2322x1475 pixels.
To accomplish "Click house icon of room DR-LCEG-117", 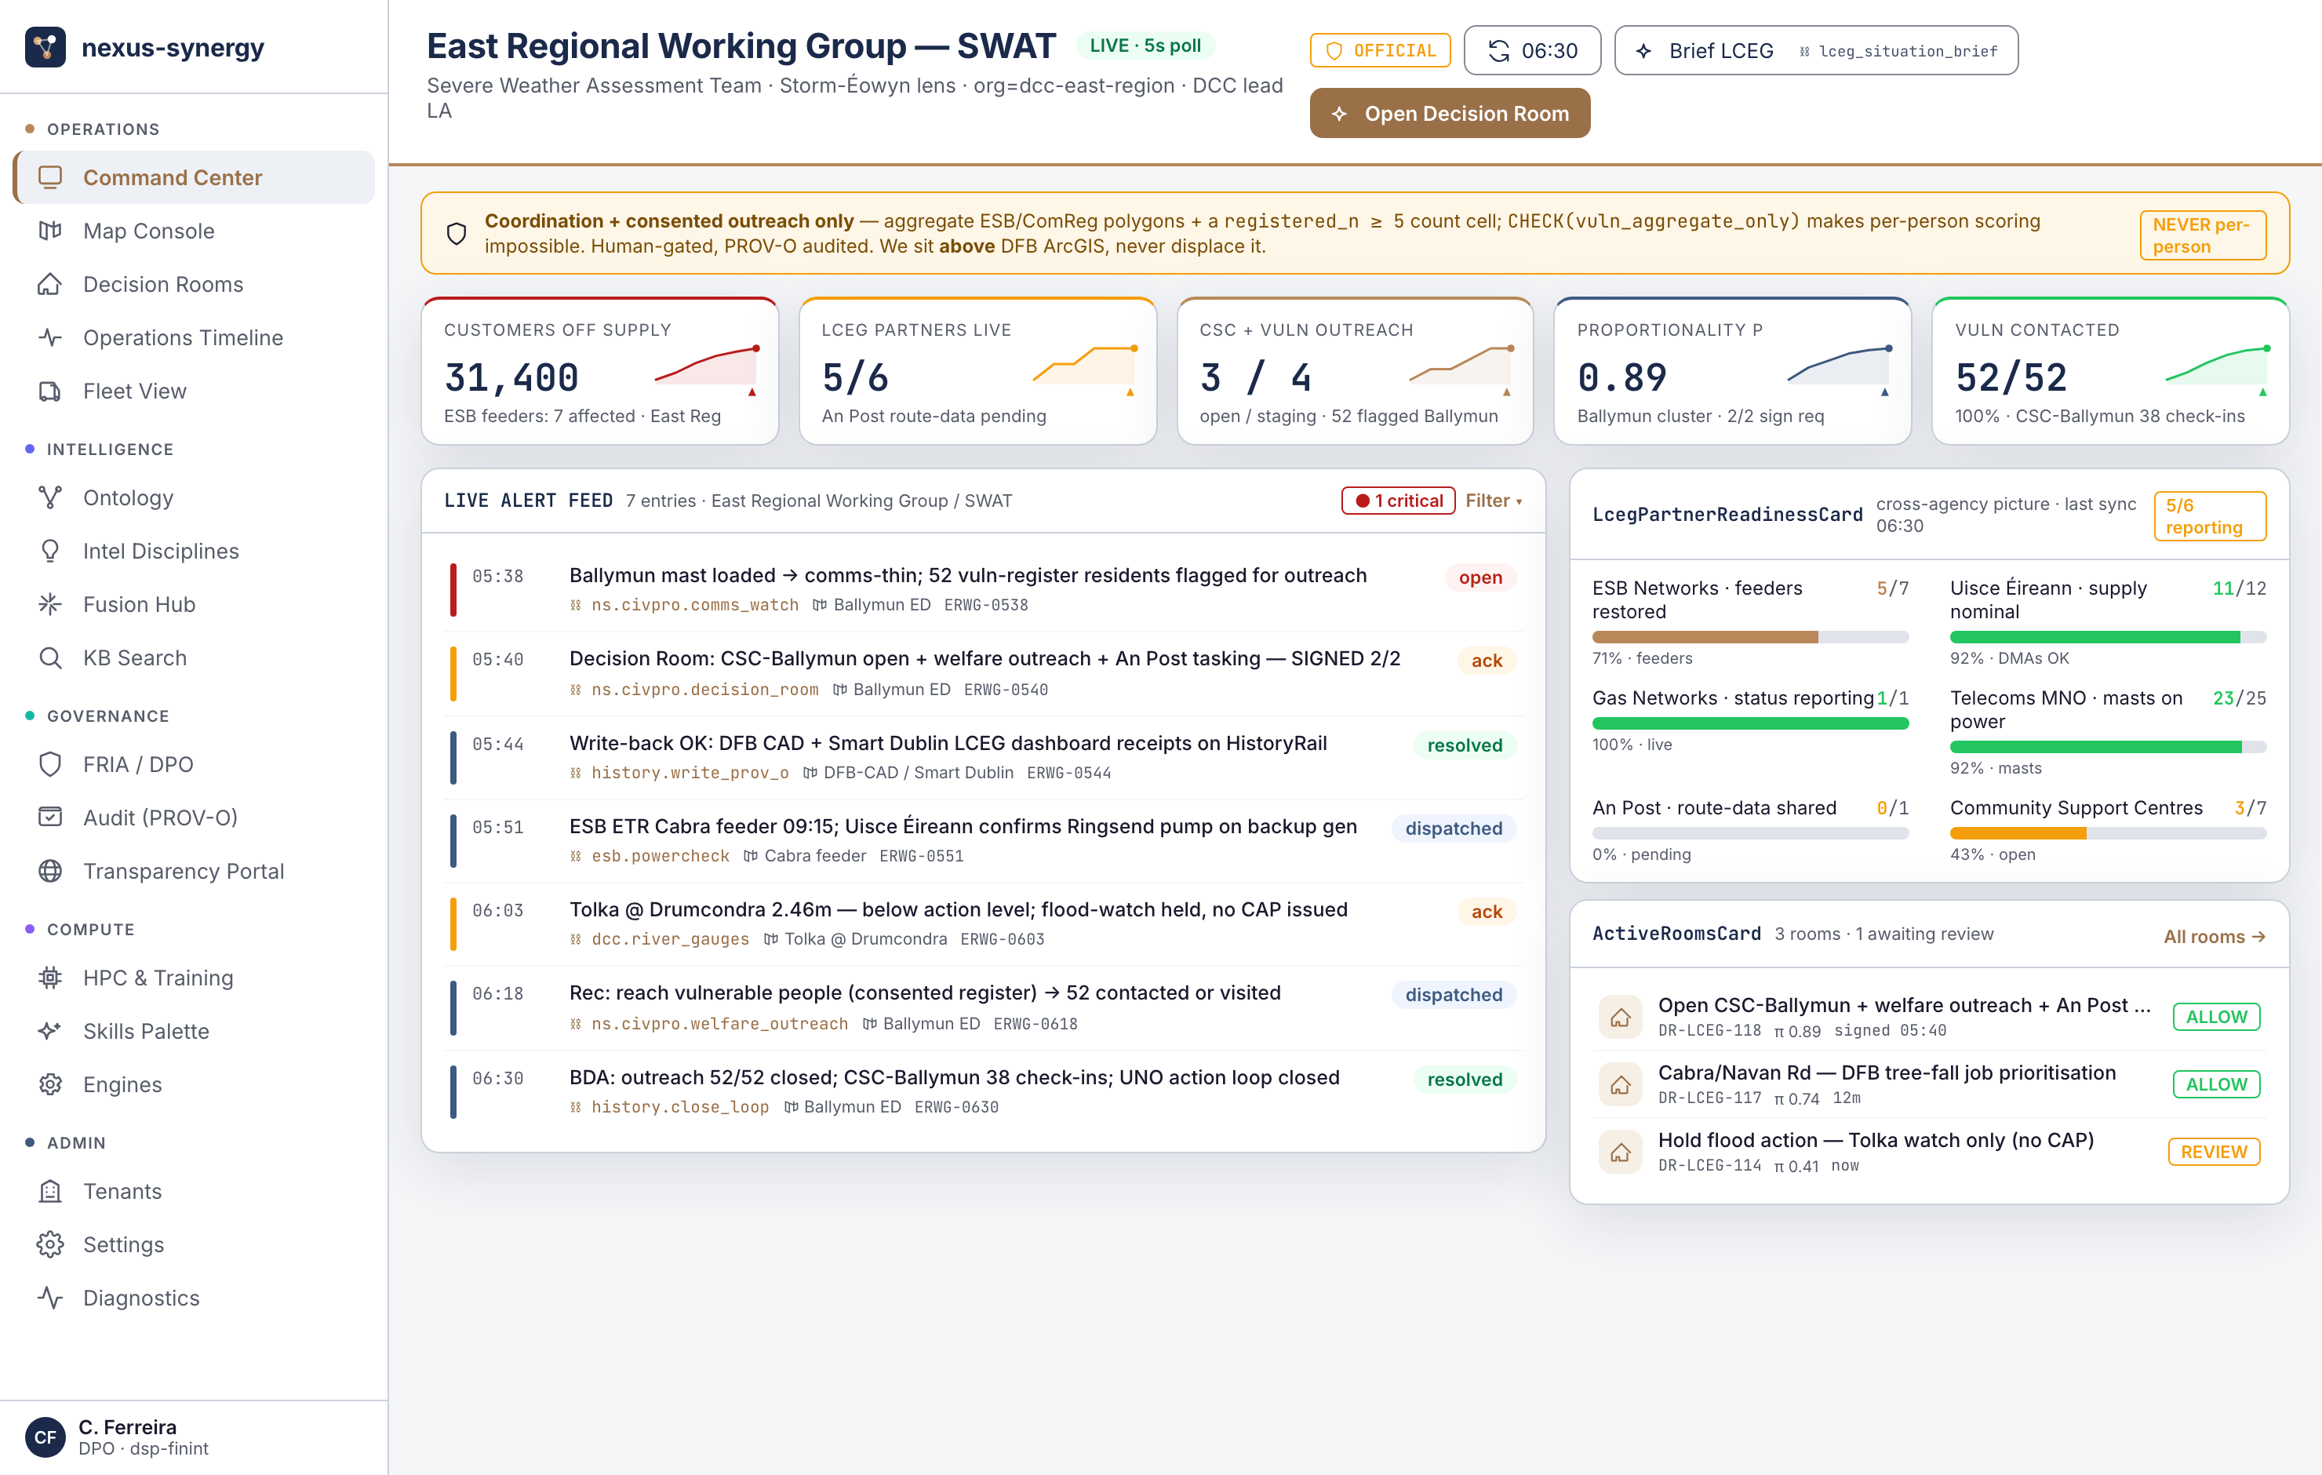I will tap(1620, 1084).
